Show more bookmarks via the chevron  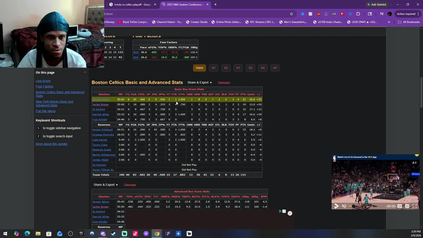pyautogui.click(x=389, y=22)
